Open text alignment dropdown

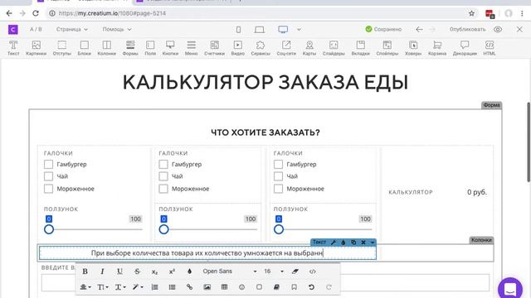coord(85,287)
